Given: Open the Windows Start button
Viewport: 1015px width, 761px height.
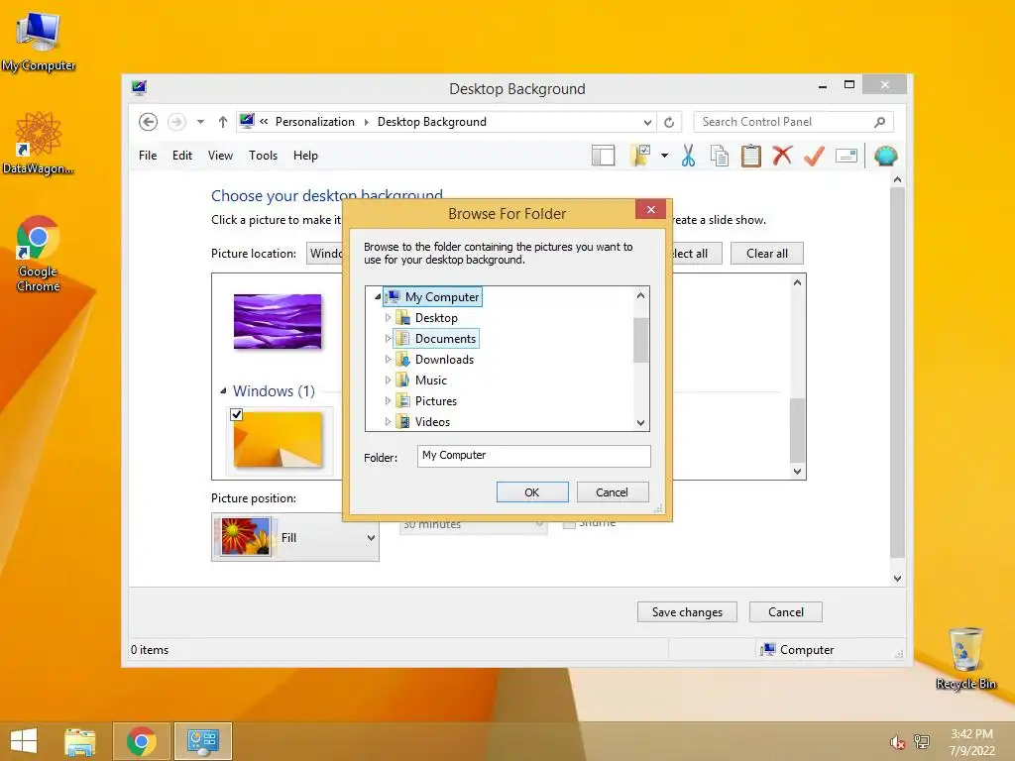Looking at the screenshot, I should tap(24, 741).
